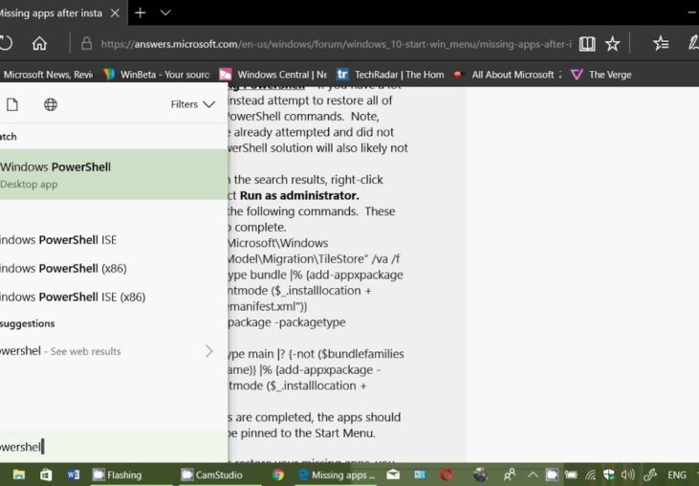This screenshot has height=486, width=699.
Task: Open File Explorer from the taskbar
Action: click(x=19, y=475)
